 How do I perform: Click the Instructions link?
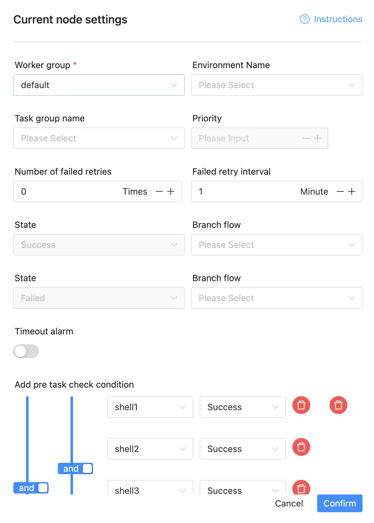click(x=338, y=19)
